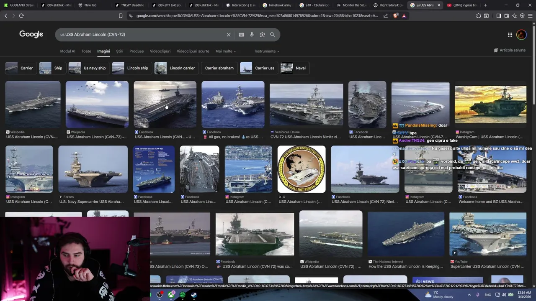Clear the search box with the X

(229, 35)
